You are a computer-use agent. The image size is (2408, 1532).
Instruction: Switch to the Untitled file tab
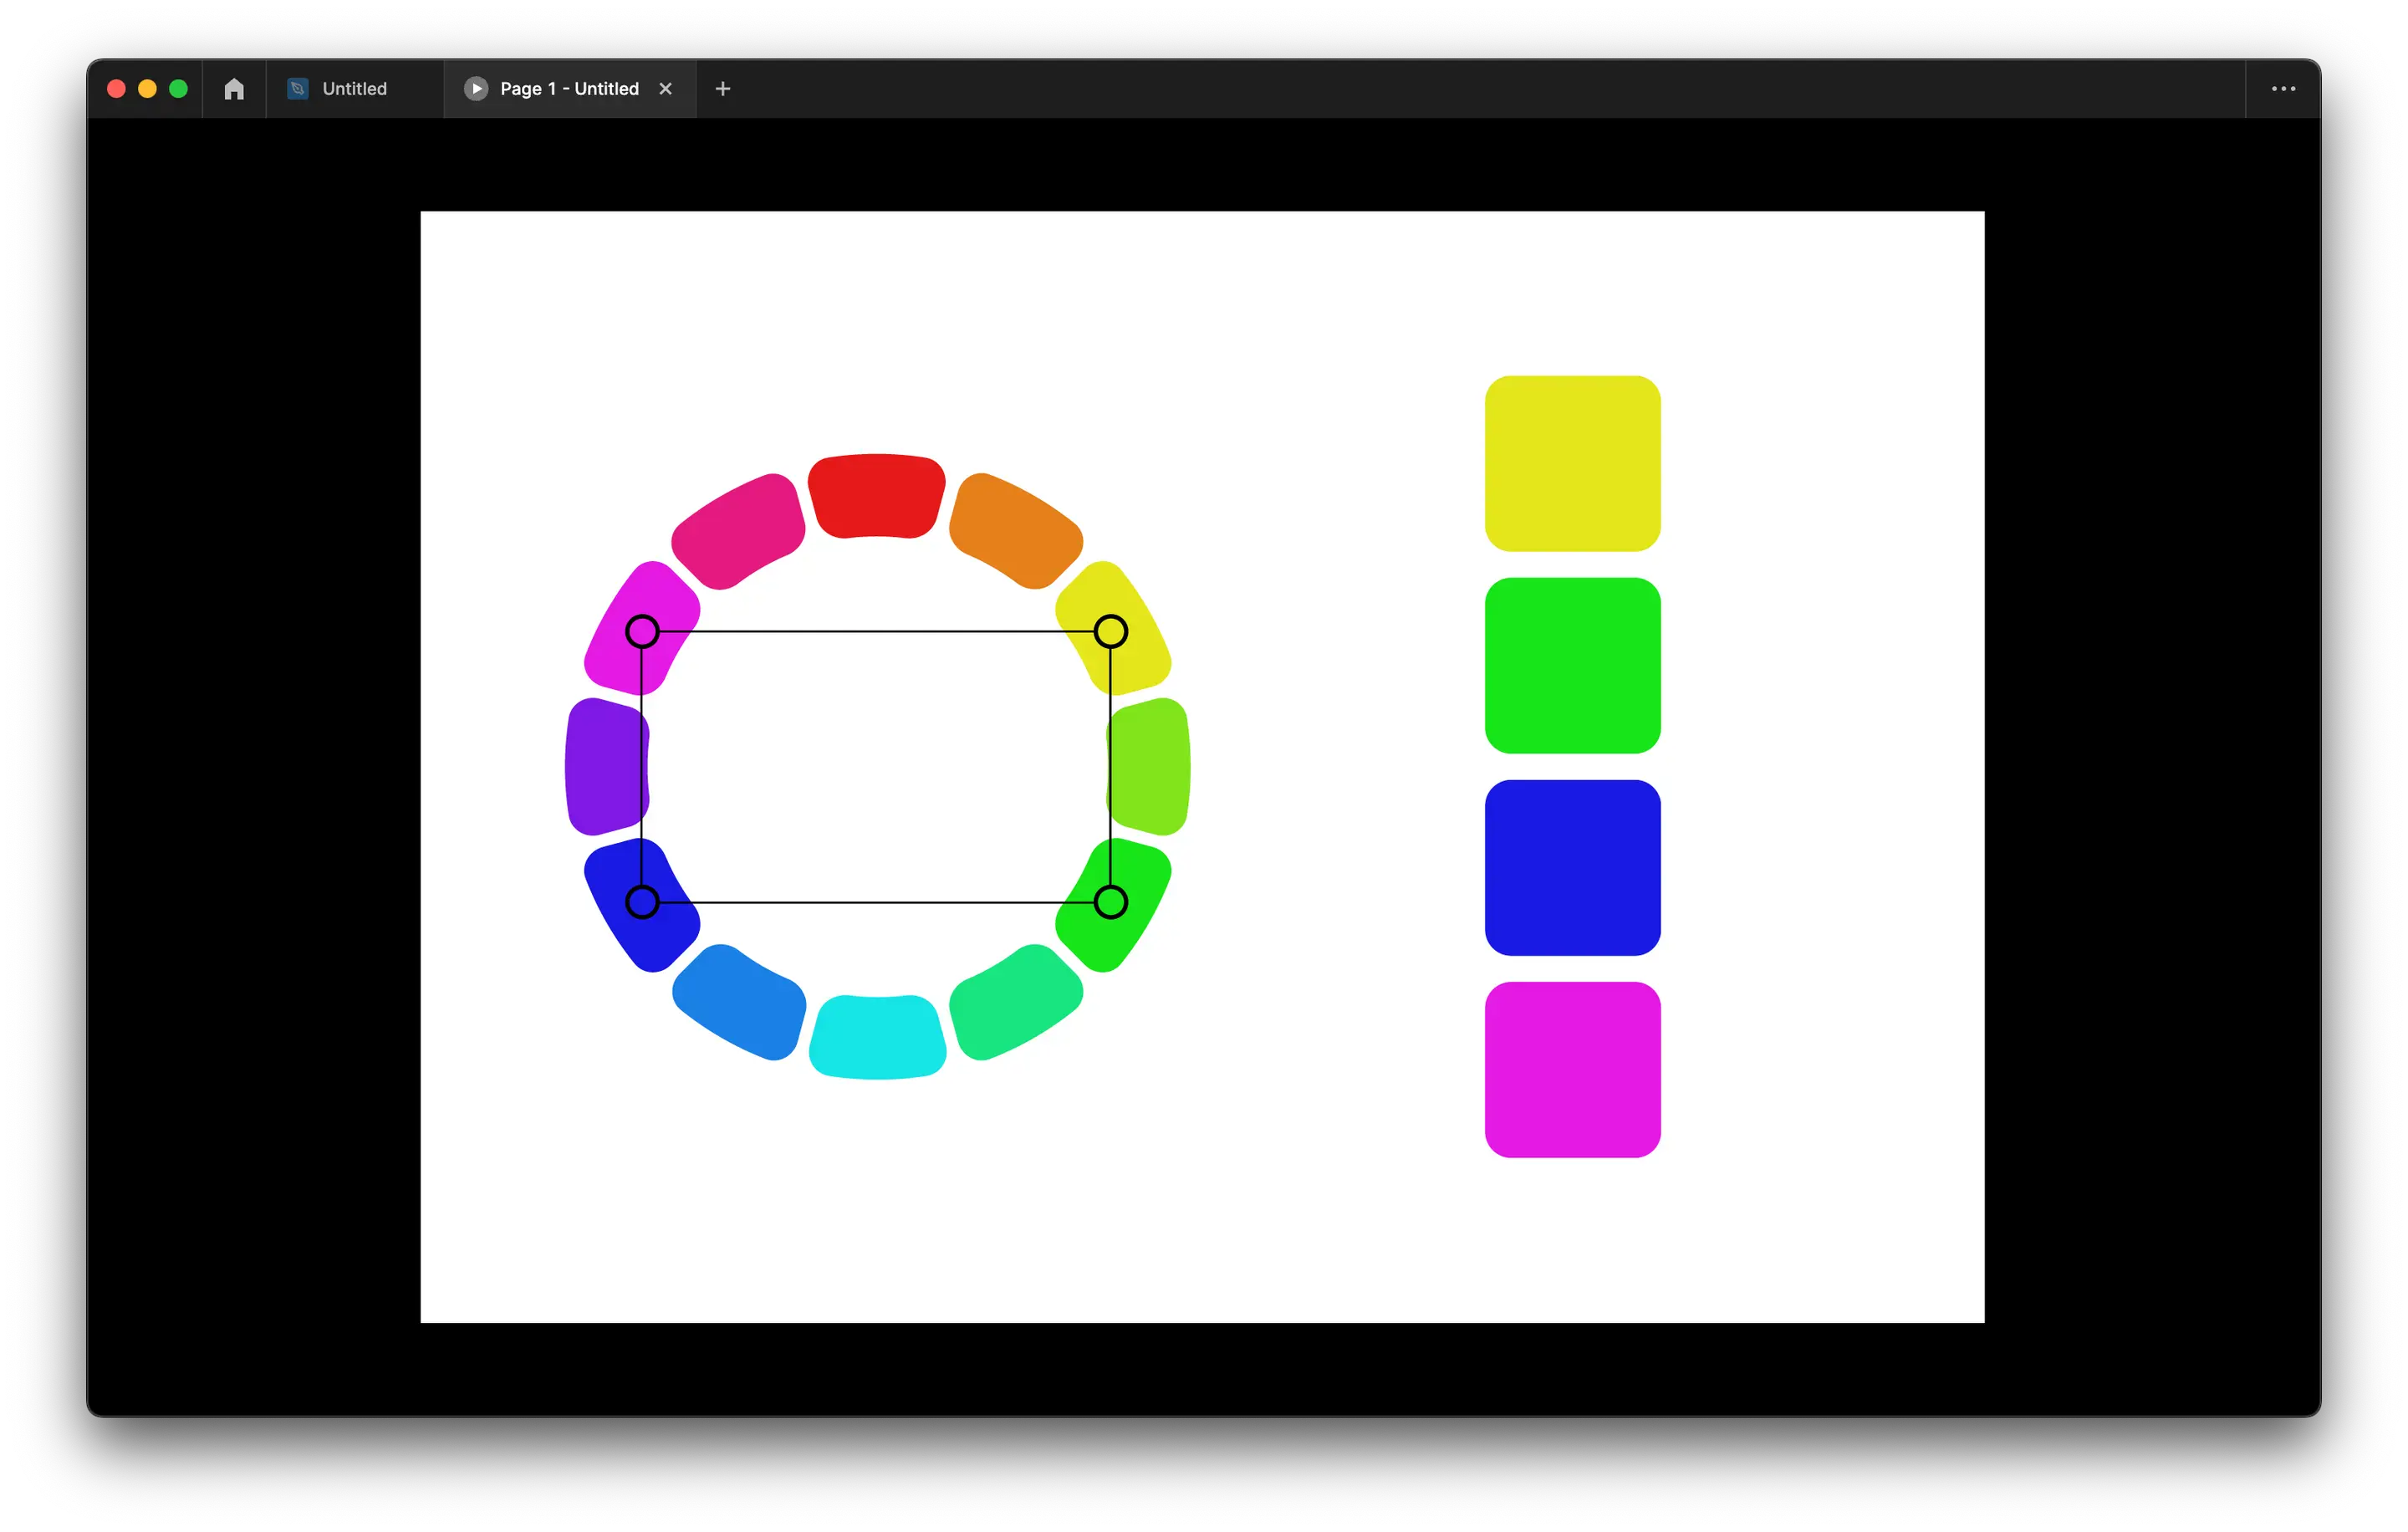point(354,89)
